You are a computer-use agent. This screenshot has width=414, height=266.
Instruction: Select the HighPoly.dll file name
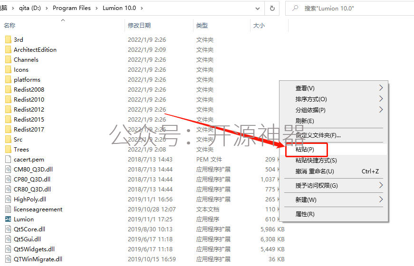click(x=30, y=199)
